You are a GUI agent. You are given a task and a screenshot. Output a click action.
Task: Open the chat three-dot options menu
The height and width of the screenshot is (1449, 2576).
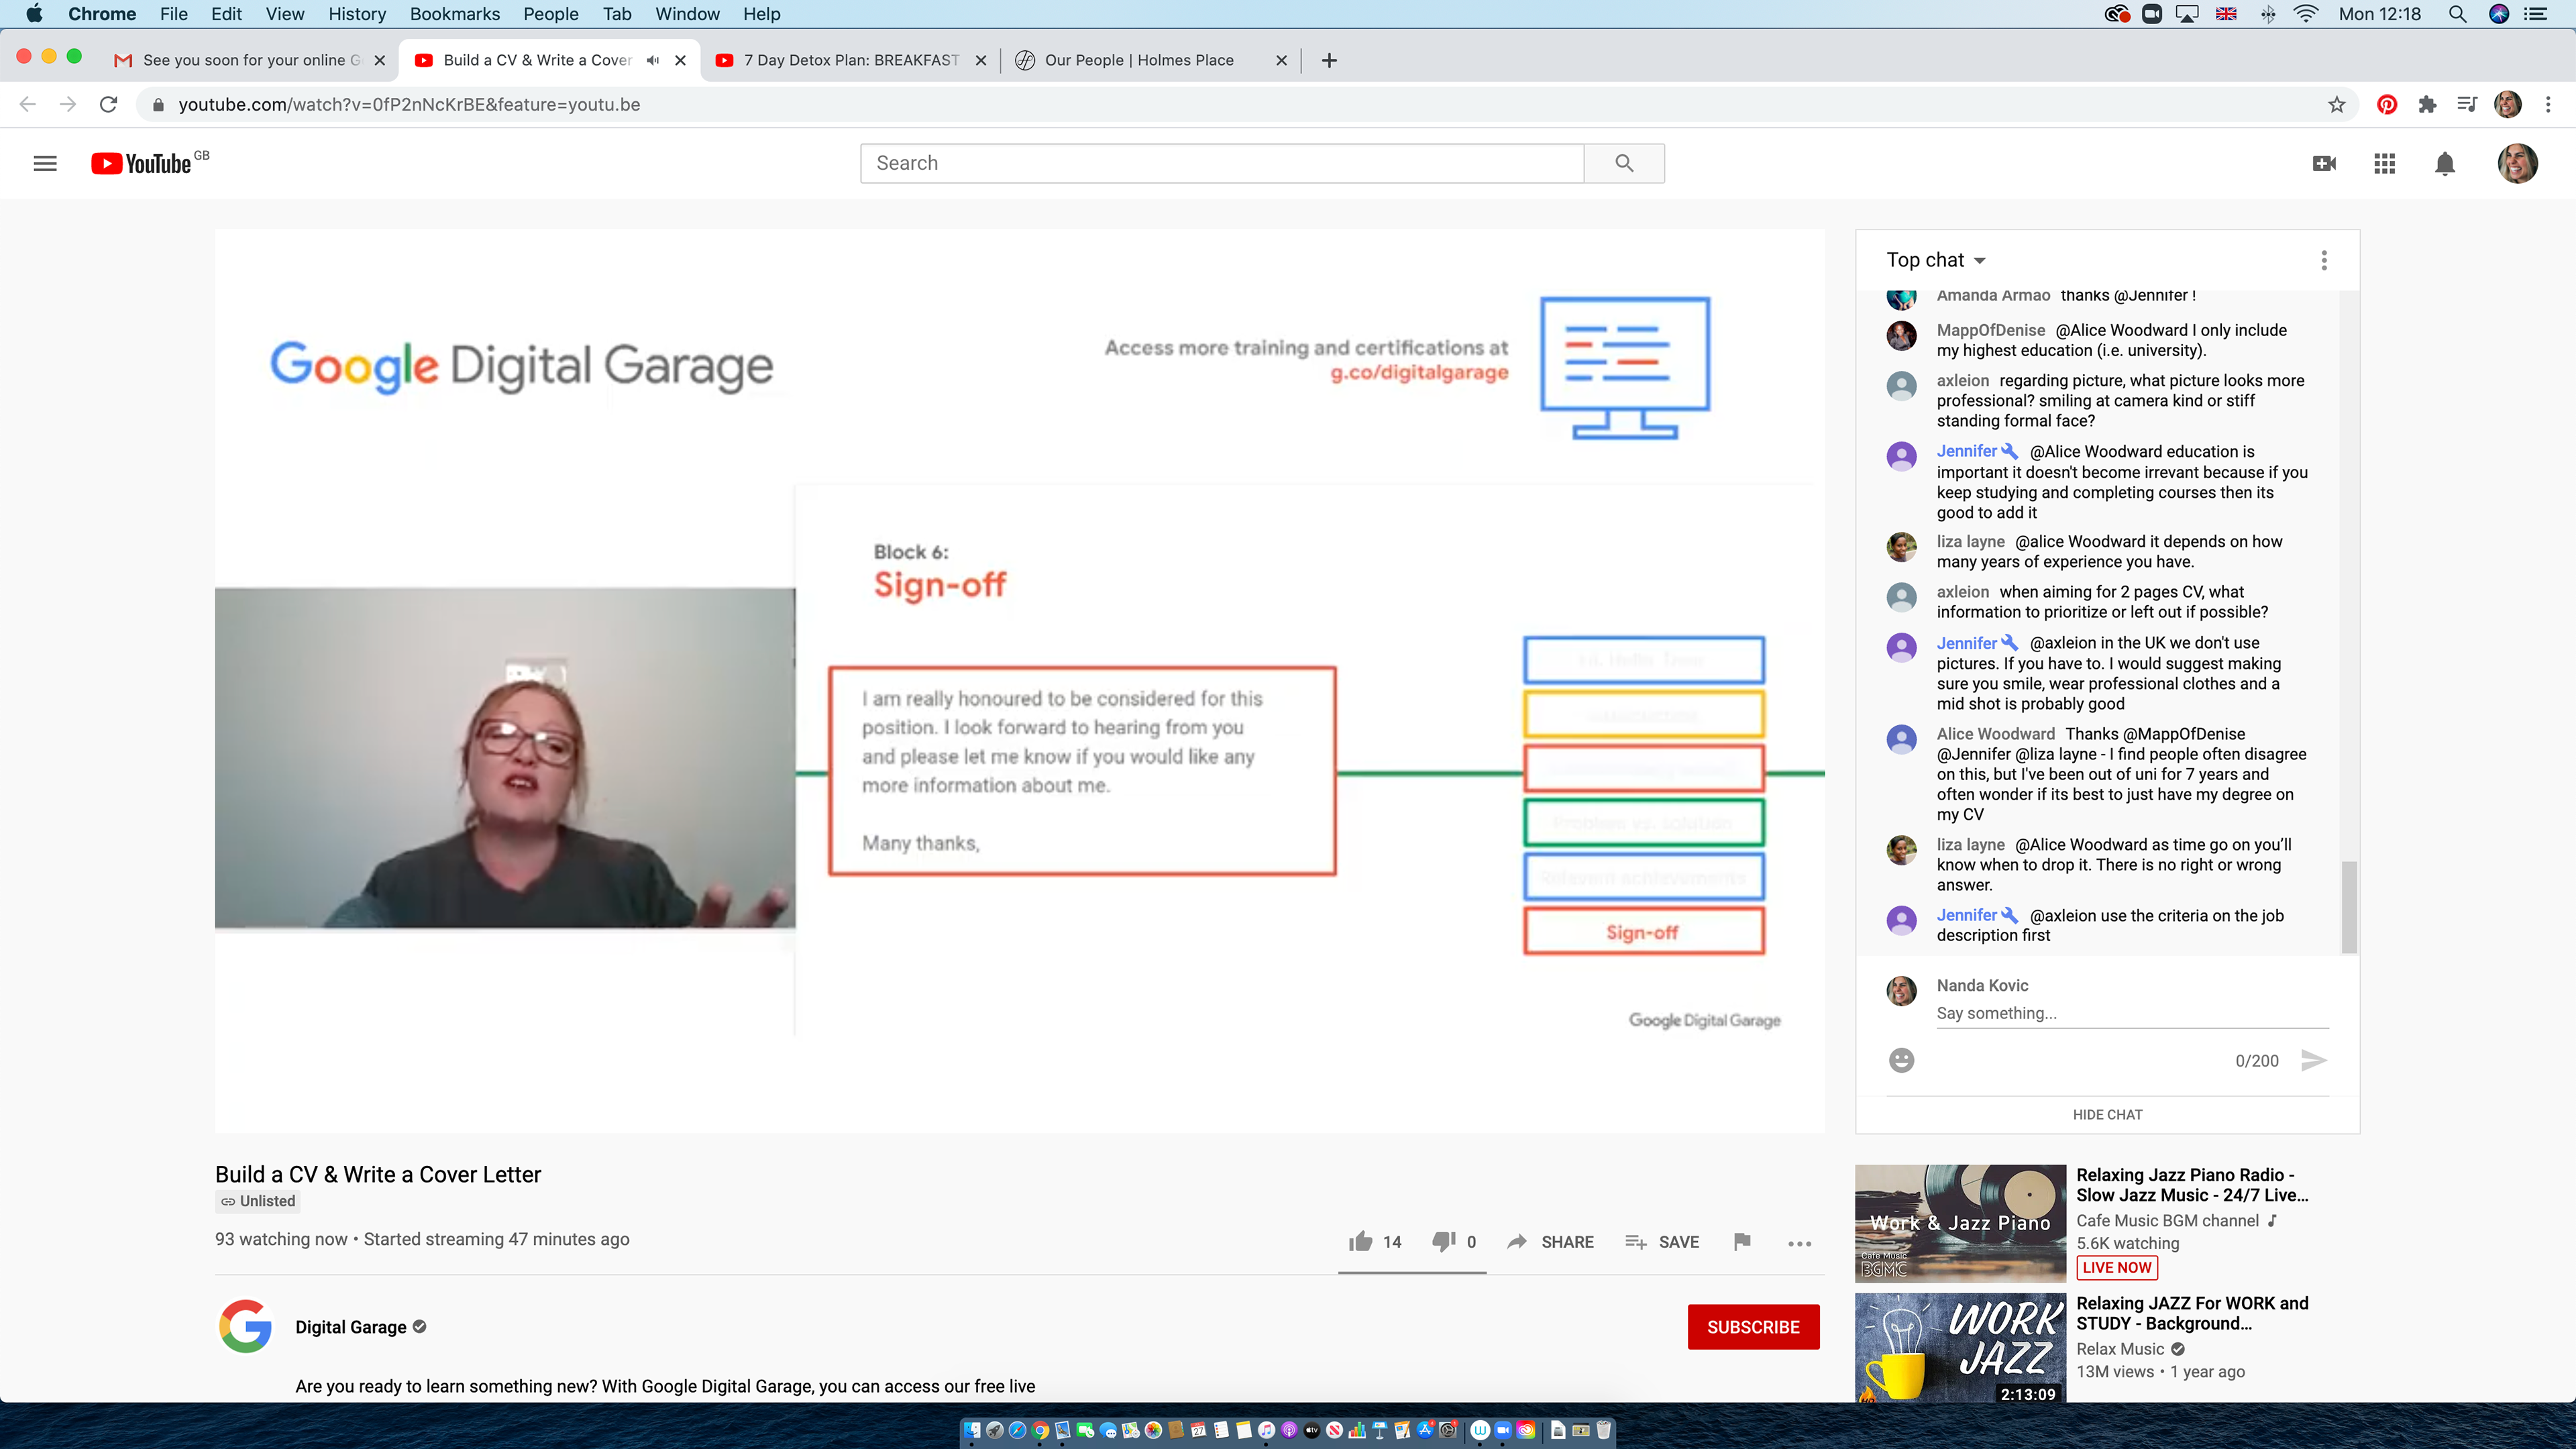(2324, 260)
